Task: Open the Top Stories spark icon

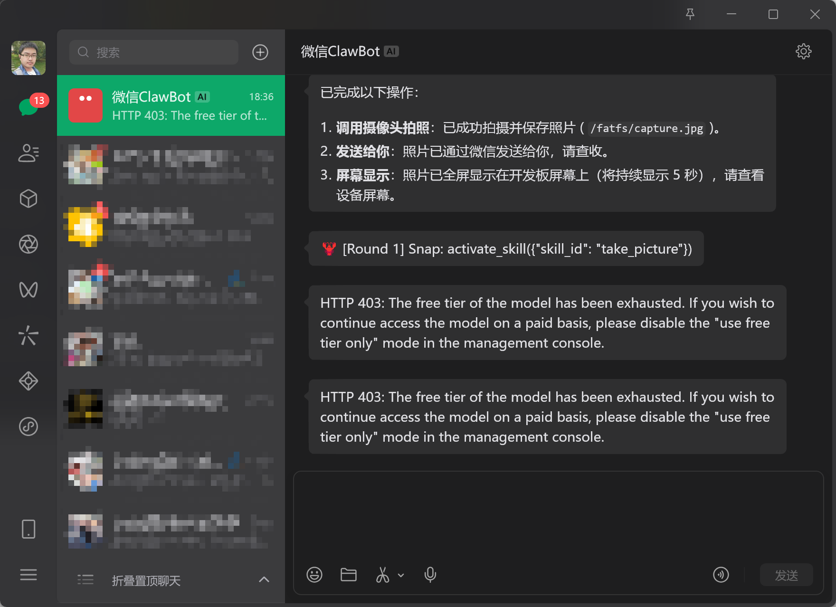Action: pos(28,335)
